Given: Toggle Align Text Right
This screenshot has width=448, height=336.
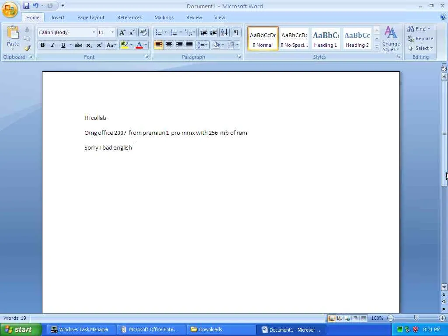Looking at the screenshot, I should tap(179, 45).
